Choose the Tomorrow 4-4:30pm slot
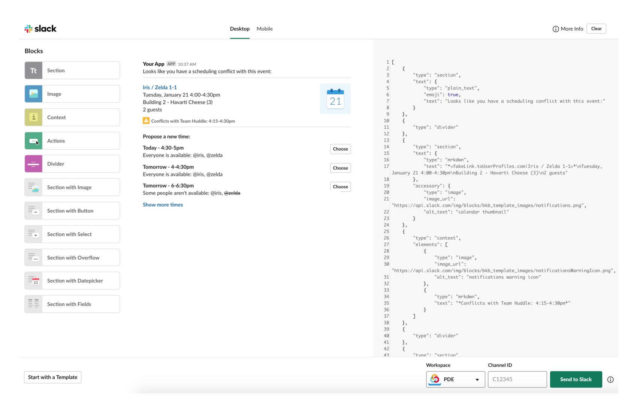The width and height of the screenshot is (637, 412). (340, 168)
